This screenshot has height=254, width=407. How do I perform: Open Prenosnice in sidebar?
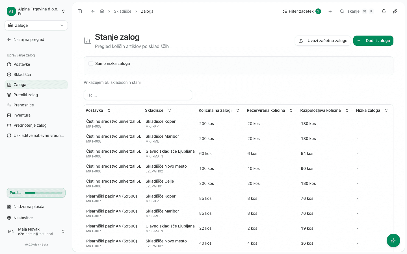[36, 105]
